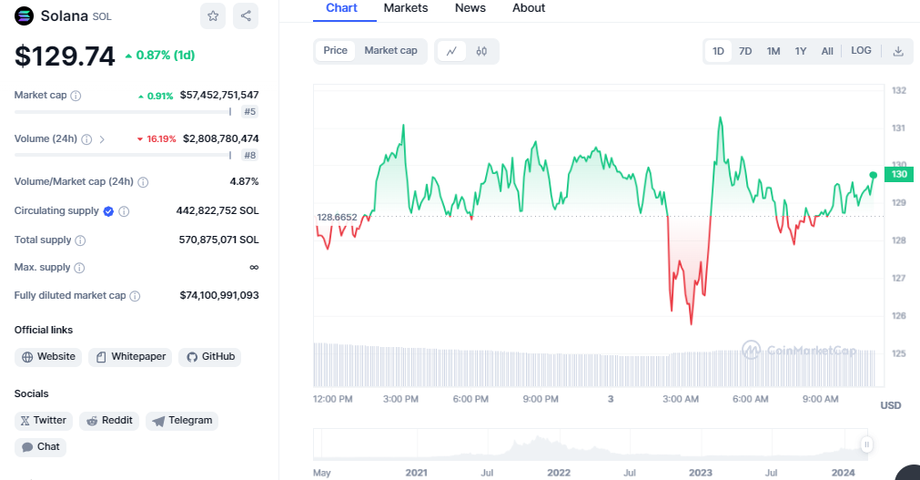
Task: Expand Volume (24h) chevron arrow
Action: tap(102, 139)
